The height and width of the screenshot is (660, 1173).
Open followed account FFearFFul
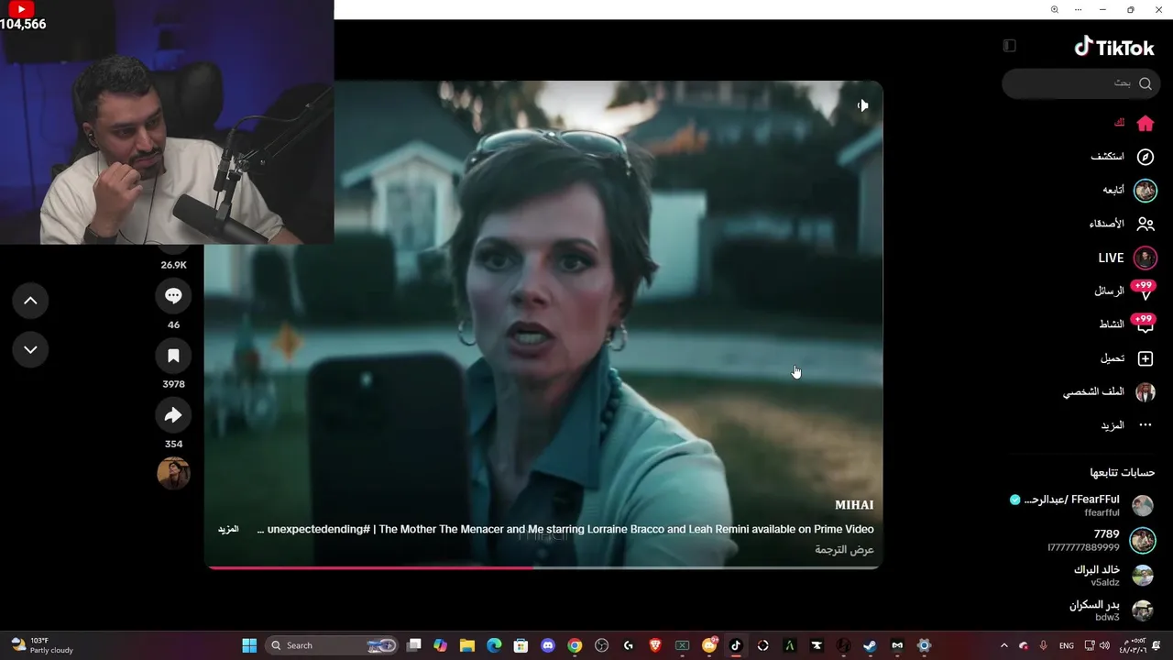click(x=1080, y=505)
